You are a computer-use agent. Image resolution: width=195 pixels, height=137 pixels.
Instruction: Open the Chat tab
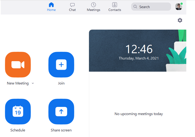[x=72, y=7]
